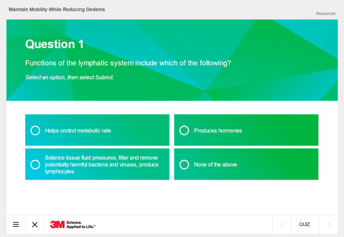Go to previous slide with left arrow
The width and height of the screenshot is (344, 237).
282,224
